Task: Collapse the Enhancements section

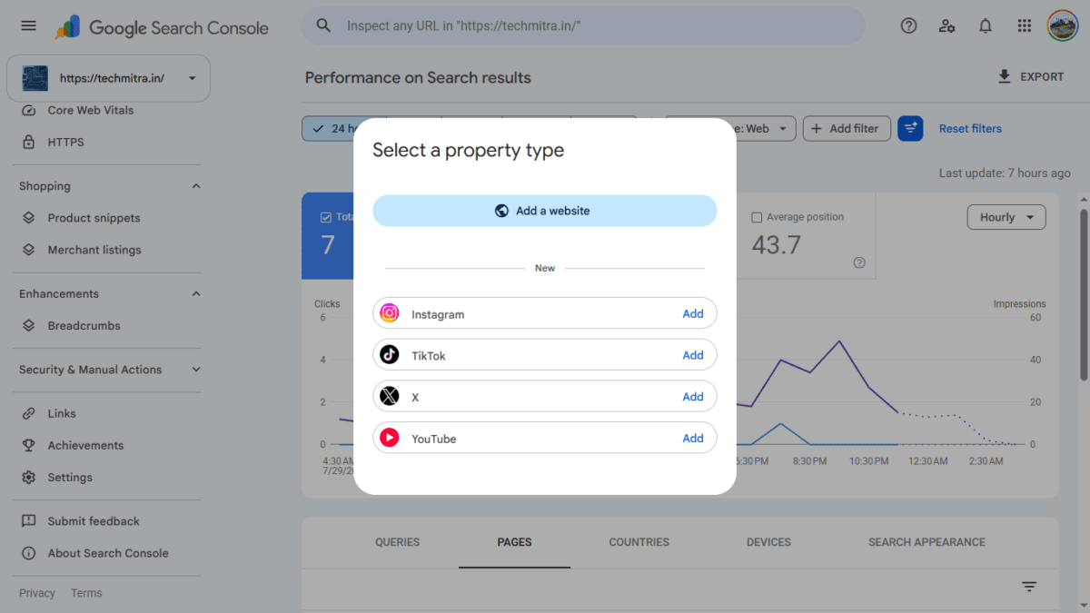Action: [196, 293]
